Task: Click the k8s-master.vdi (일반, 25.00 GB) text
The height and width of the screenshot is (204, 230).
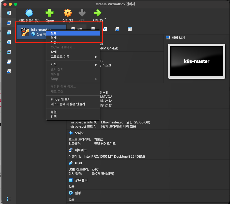Action: (126, 122)
